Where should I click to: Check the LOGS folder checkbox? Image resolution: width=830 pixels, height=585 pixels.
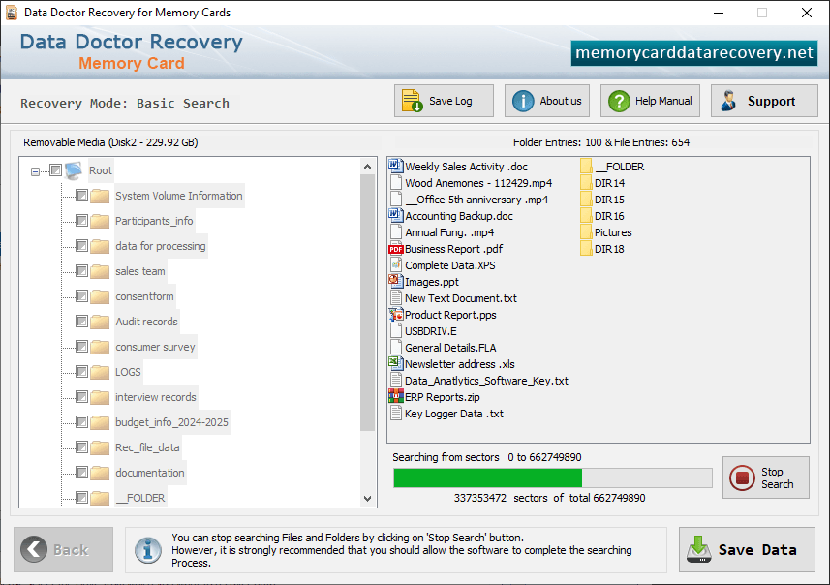81,372
